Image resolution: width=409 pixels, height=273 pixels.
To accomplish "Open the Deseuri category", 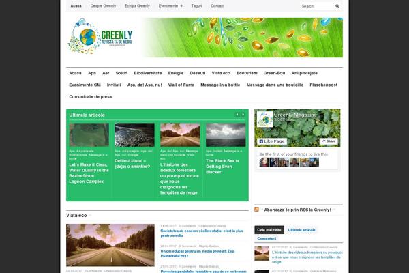I will [198, 73].
